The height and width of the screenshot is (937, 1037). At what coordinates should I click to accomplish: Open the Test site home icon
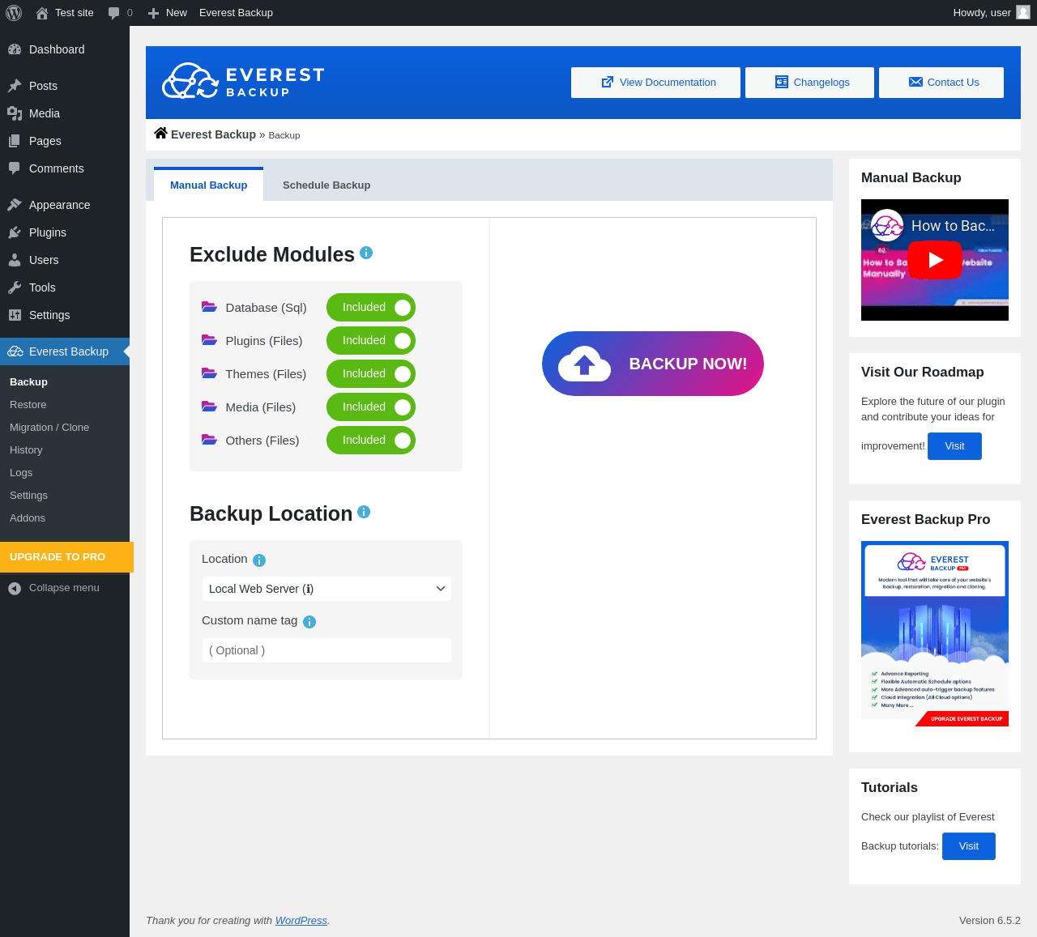click(42, 13)
